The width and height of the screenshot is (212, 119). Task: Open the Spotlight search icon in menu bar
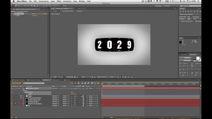point(198,1)
